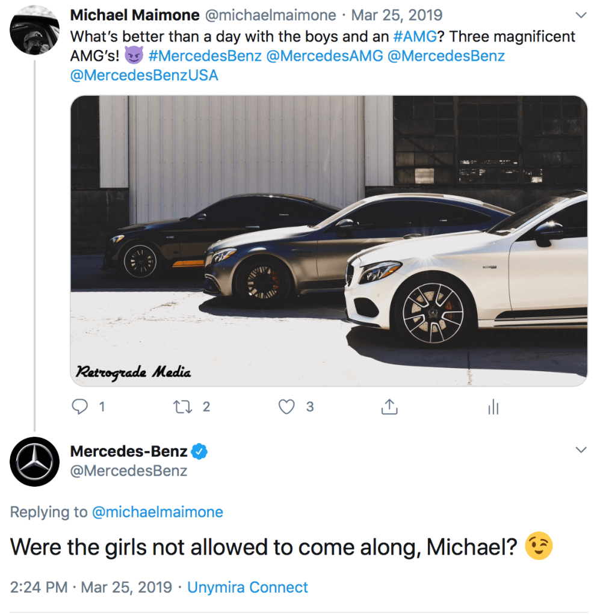600x616 pixels.
Task: Click the 2:24 PM reply timestamp
Action: click(39, 587)
